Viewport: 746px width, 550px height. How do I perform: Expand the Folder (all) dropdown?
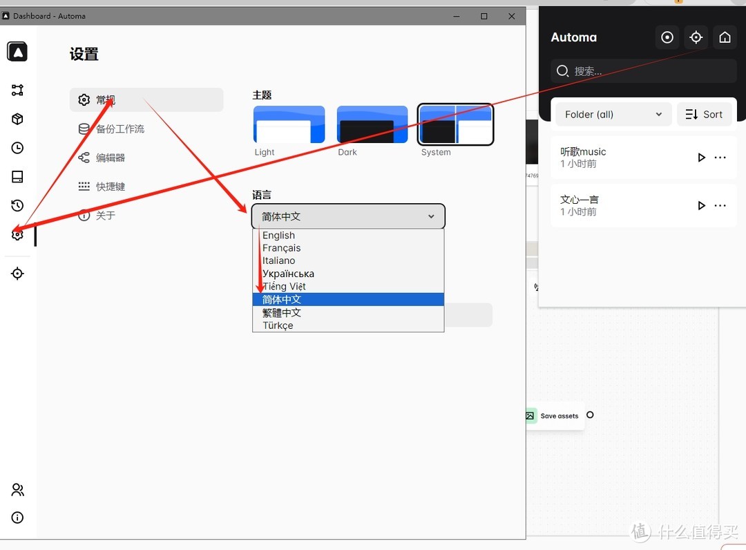coord(613,114)
